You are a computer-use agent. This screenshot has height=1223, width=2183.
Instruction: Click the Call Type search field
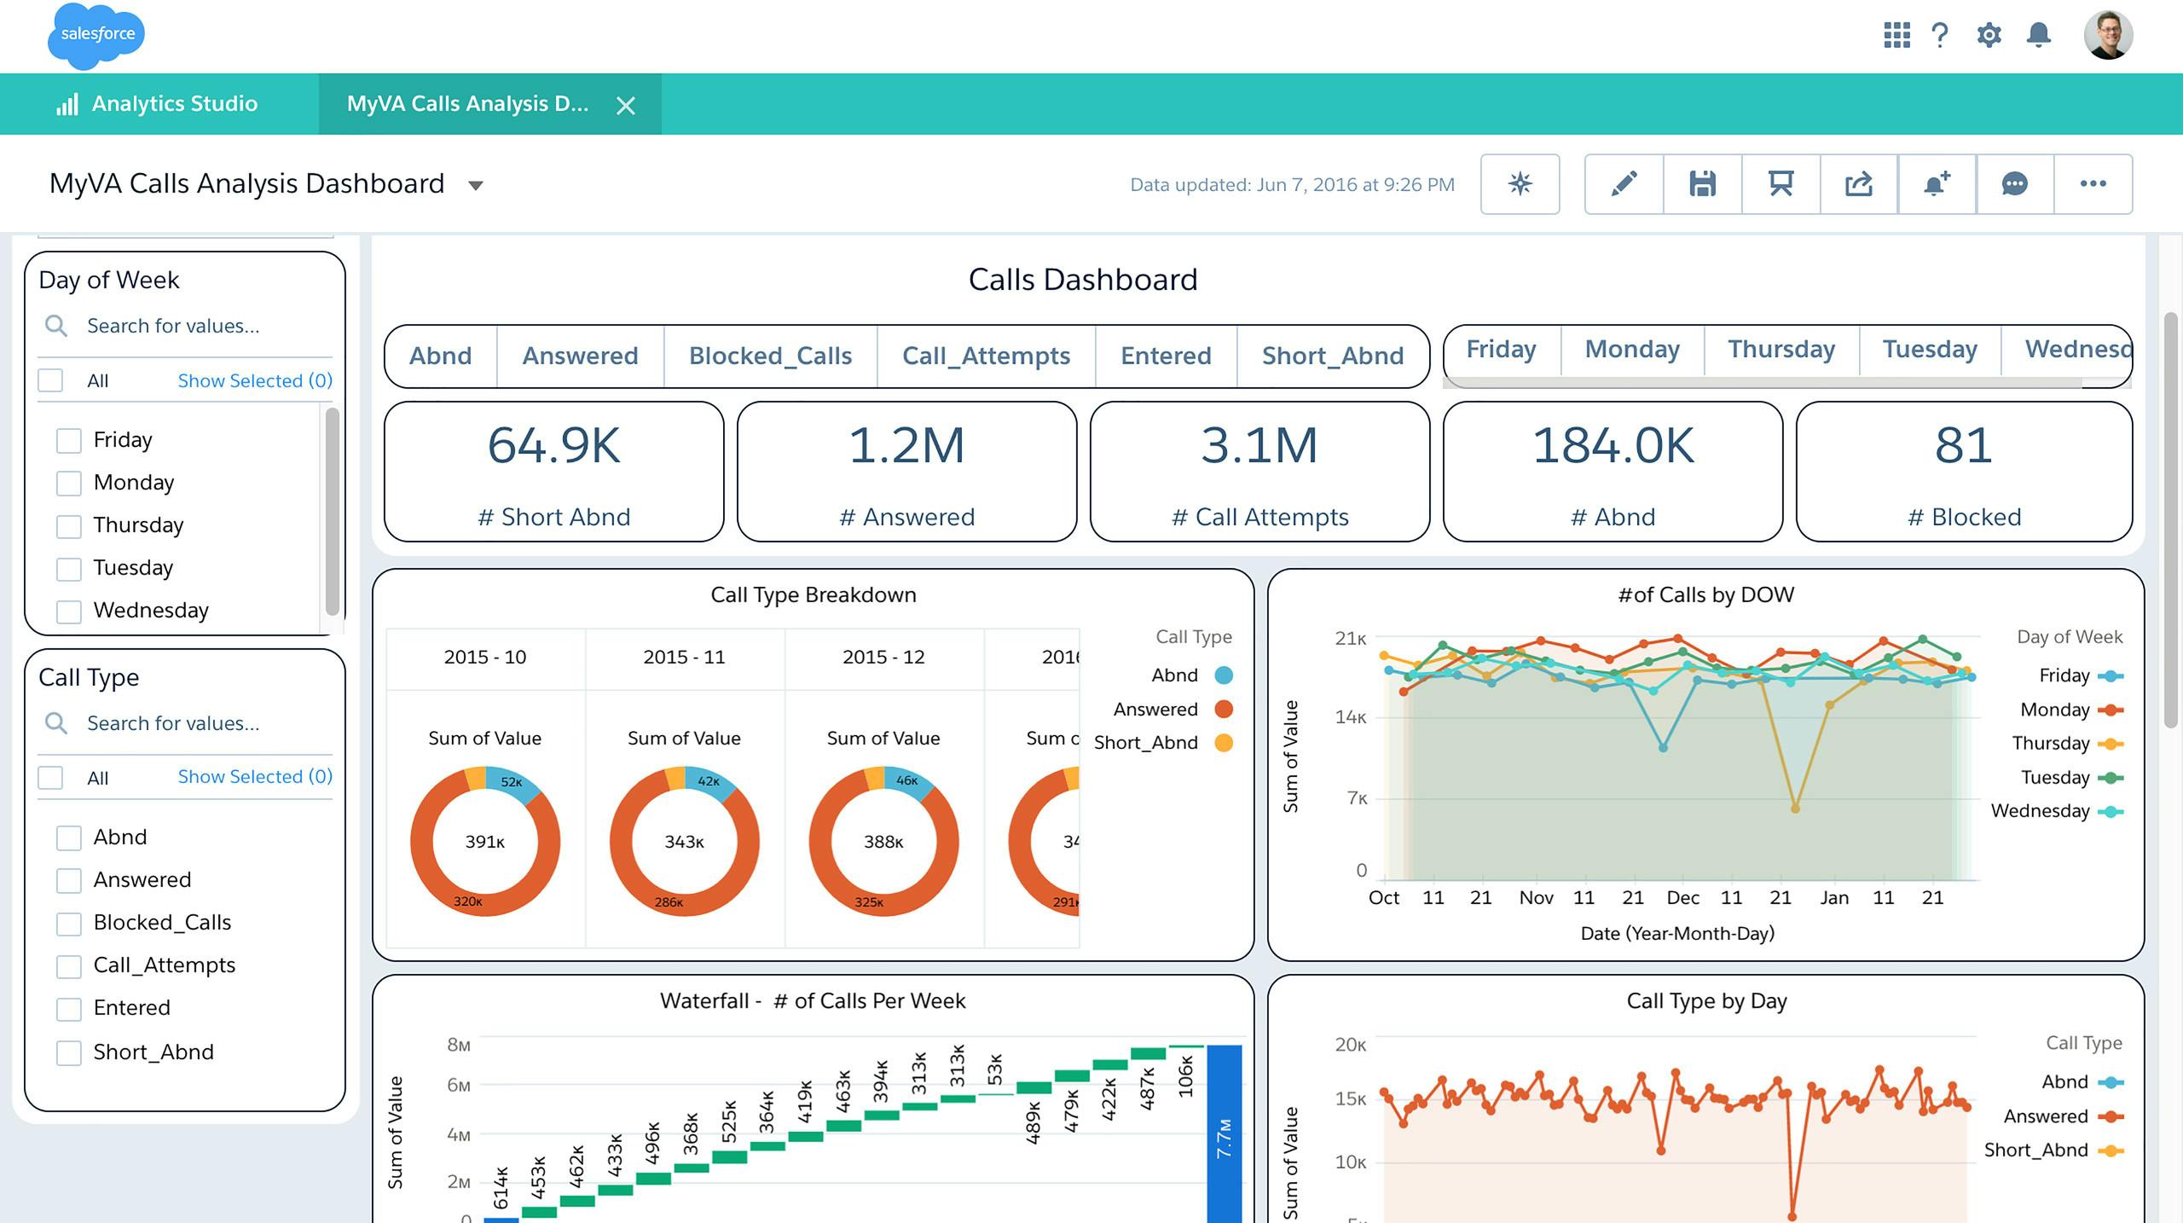(x=186, y=723)
